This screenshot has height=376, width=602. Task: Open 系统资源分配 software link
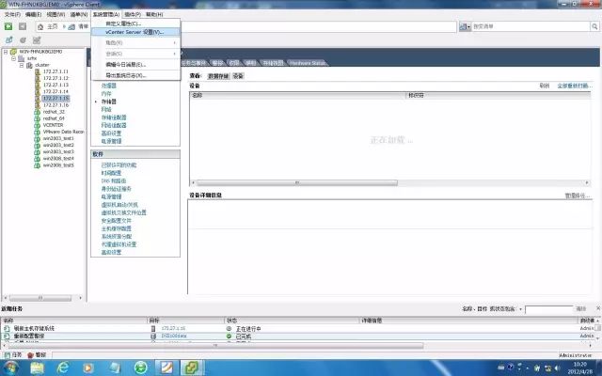117,236
